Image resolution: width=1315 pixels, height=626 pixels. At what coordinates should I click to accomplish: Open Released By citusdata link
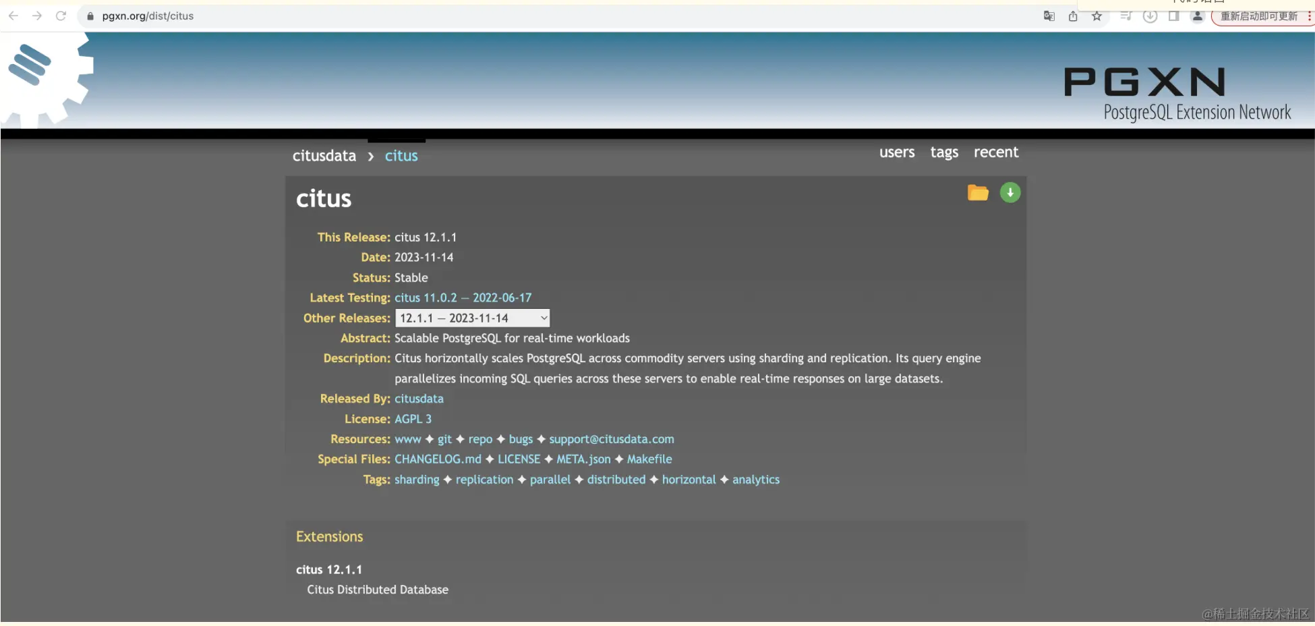tap(419, 399)
